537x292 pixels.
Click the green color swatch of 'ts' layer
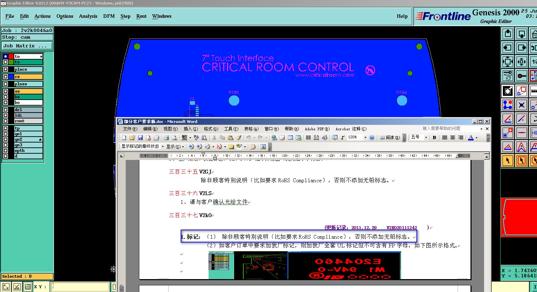pos(11,62)
